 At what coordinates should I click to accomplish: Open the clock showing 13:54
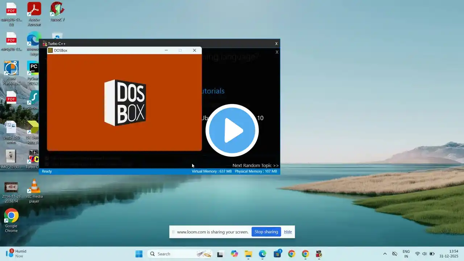[449, 254]
